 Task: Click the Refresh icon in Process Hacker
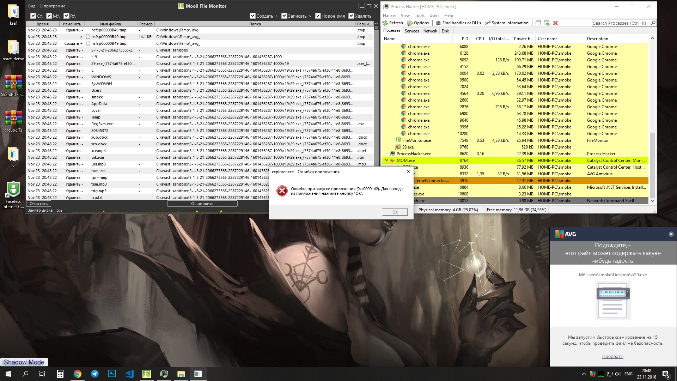pos(385,23)
